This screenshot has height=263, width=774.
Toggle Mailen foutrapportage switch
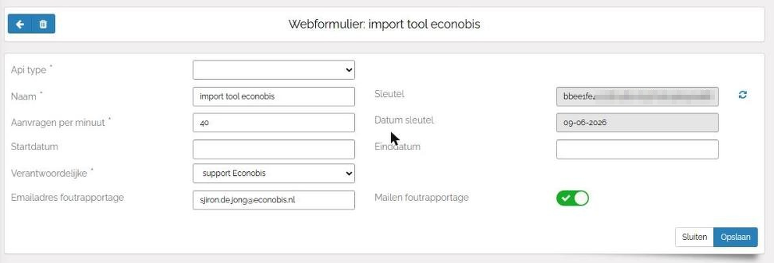point(573,198)
